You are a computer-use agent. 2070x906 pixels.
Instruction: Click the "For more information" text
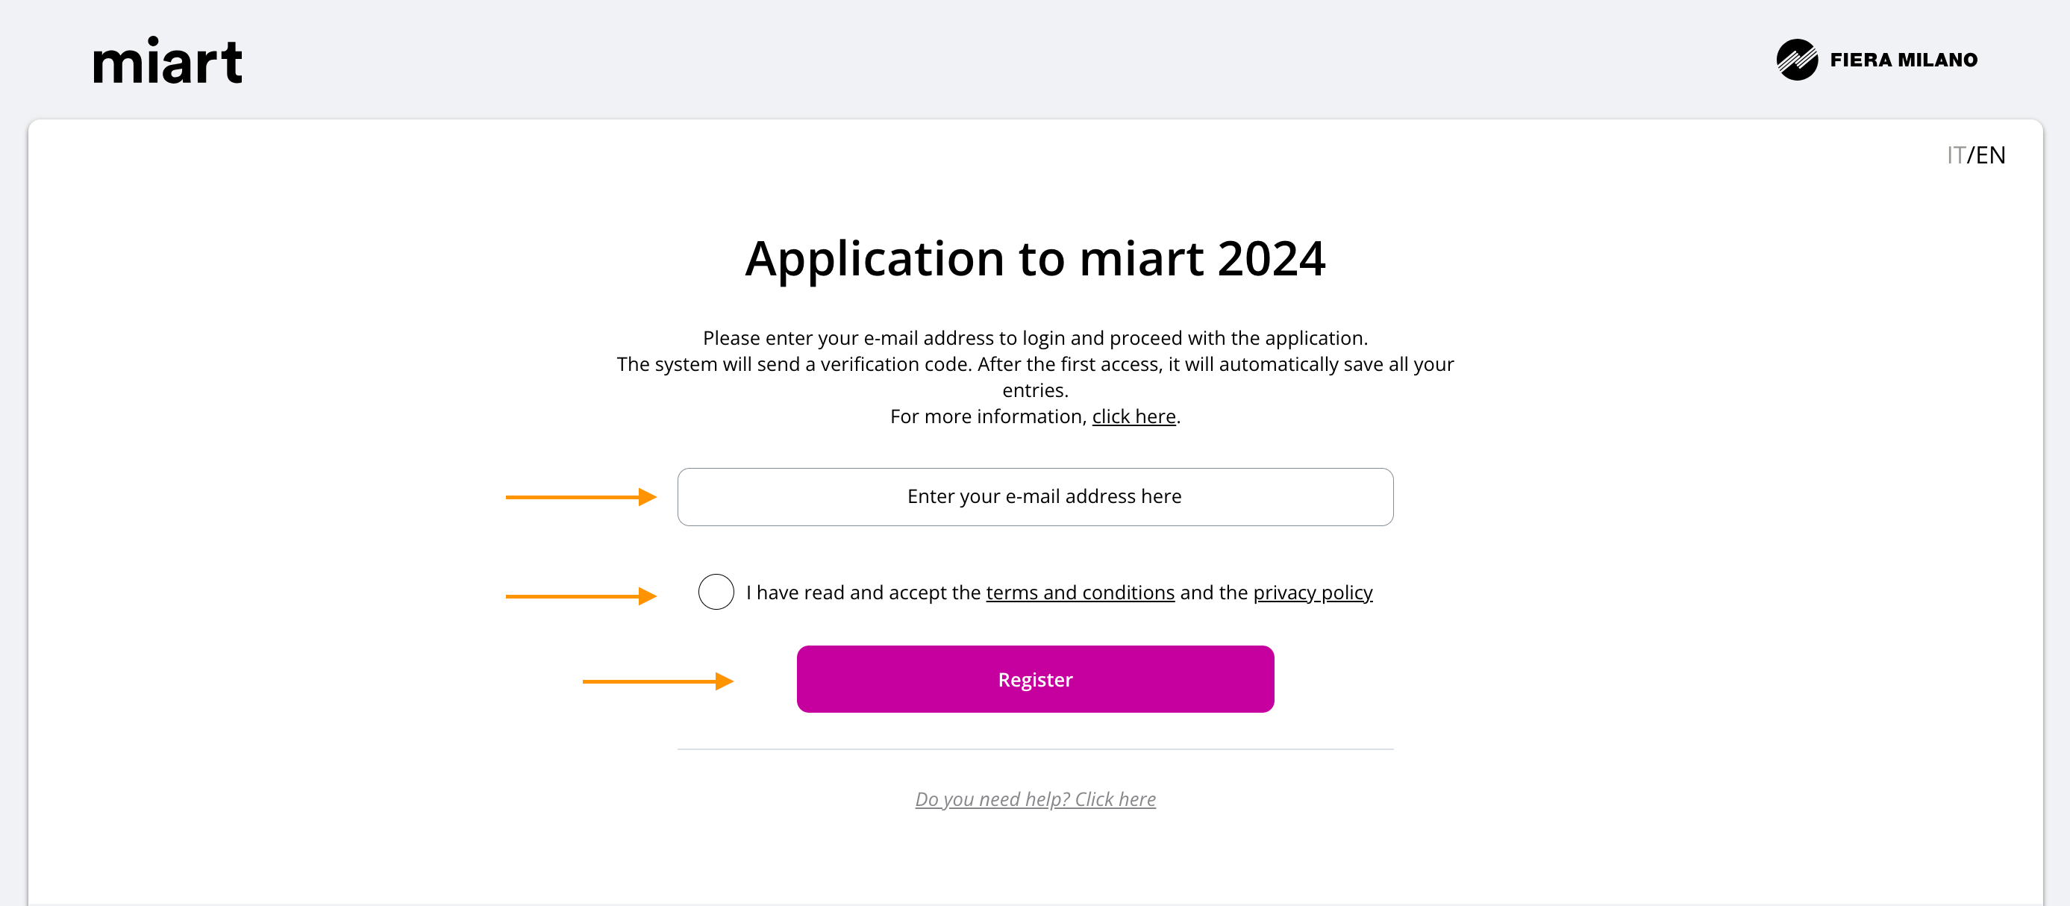click(x=987, y=416)
